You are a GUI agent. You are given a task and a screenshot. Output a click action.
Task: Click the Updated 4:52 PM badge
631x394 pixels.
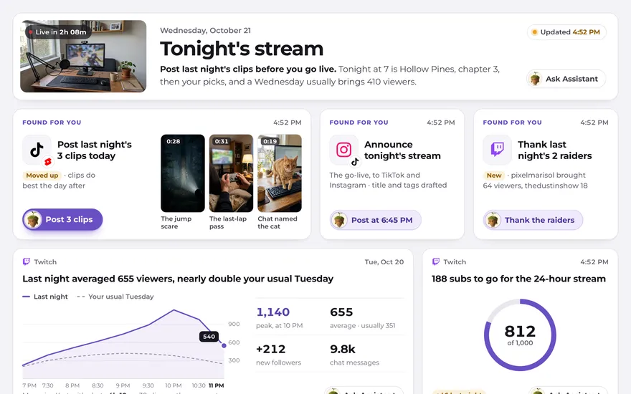tap(566, 32)
